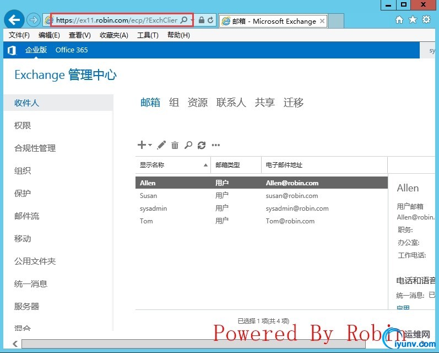Screen dimensions: 439x353
Task: Switch to the 邮箱 tab
Action: click(150, 103)
